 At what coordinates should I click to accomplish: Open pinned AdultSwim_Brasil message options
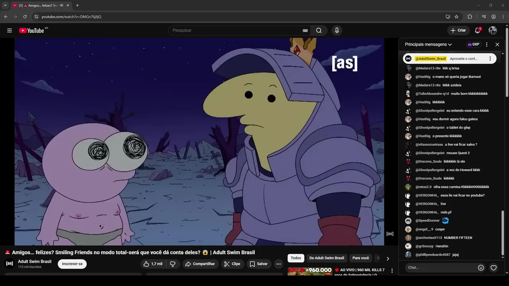coord(490,59)
